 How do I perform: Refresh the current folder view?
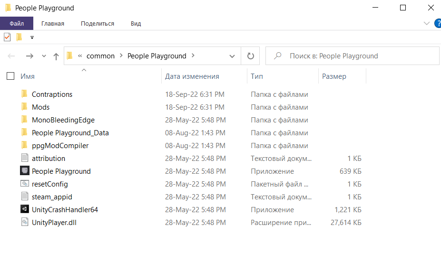click(250, 56)
